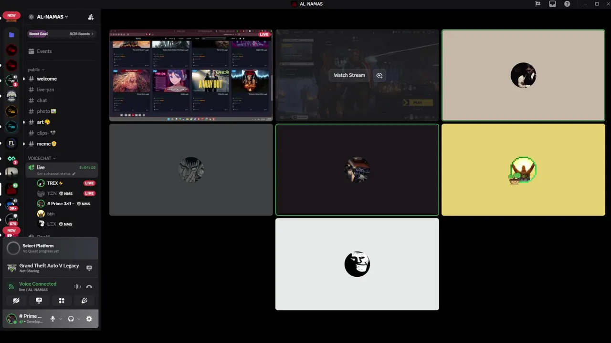Click the pop-out stream icon beside Watch Stream

pos(379,75)
